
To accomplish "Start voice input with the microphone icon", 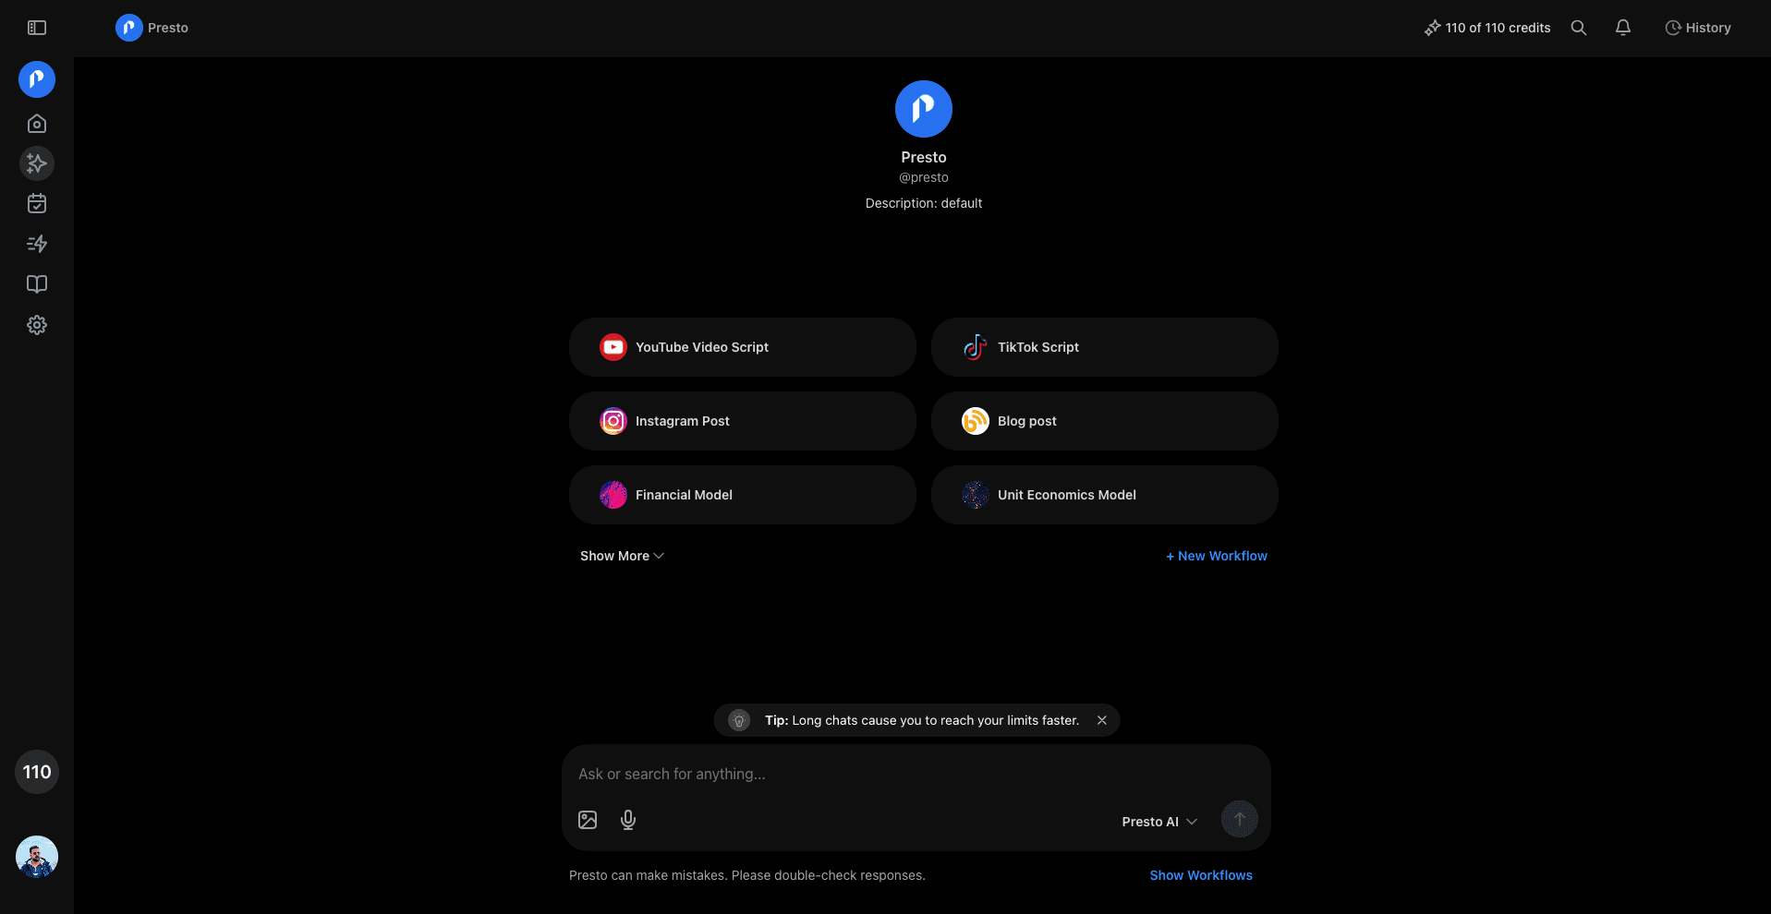I will point(628,819).
